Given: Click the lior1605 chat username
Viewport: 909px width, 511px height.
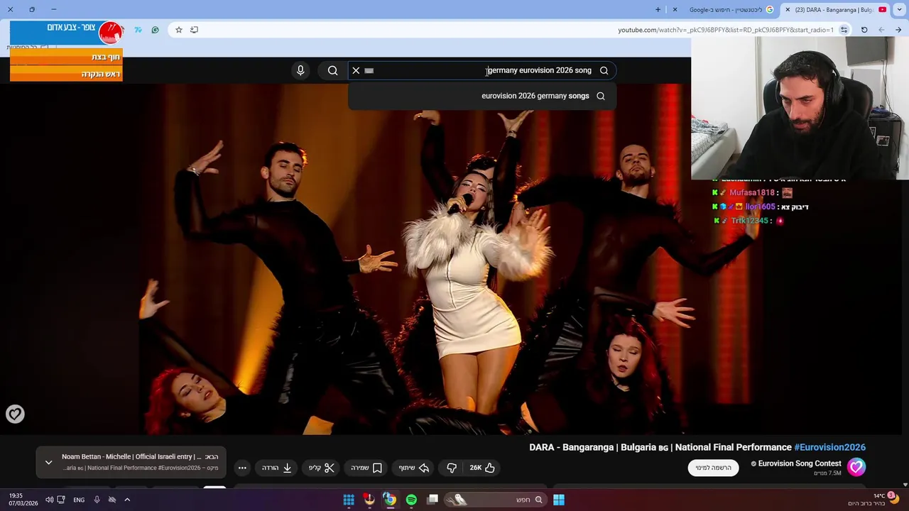Looking at the screenshot, I should point(760,207).
